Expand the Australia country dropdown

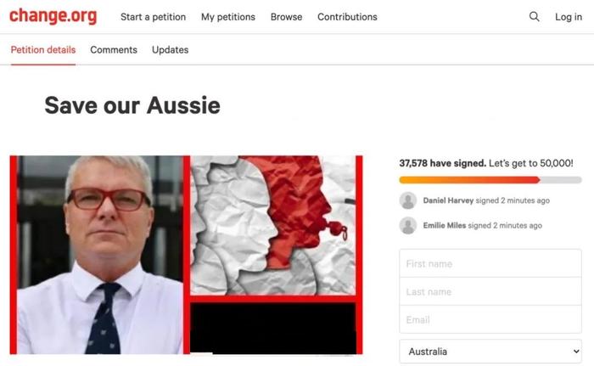490,352
